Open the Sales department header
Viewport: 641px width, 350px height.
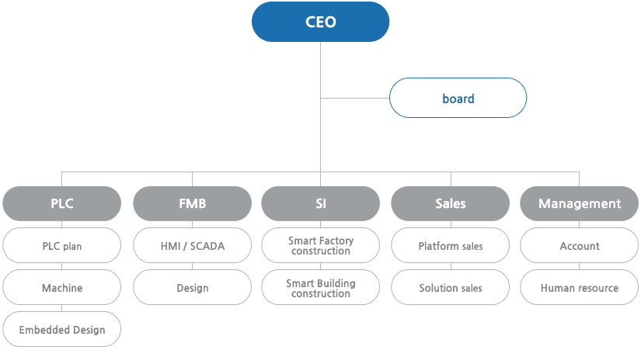coord(451,203)
